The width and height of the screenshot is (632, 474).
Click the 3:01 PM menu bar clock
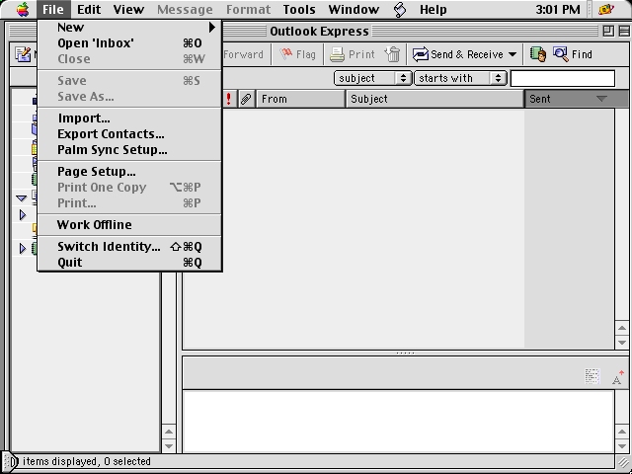click(x=558, y=9)
